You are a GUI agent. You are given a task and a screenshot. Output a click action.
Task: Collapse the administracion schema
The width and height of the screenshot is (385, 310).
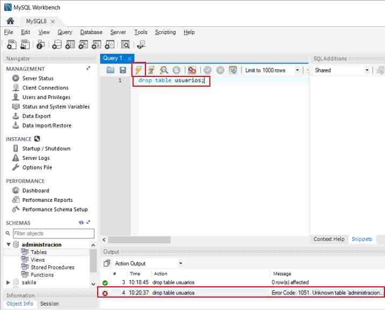(x=9, y=244)
